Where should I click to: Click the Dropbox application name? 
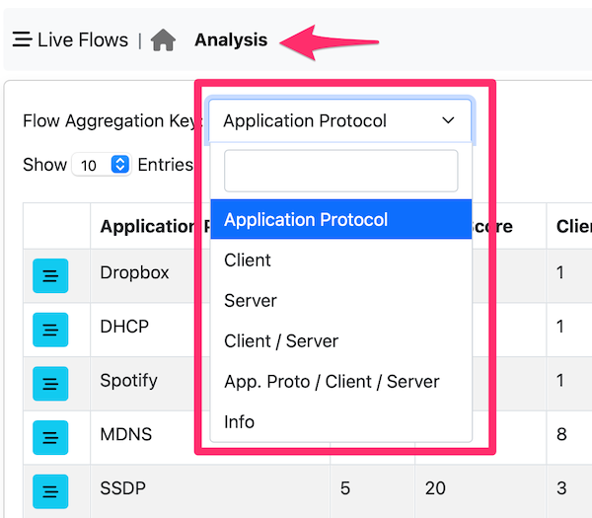134,272
